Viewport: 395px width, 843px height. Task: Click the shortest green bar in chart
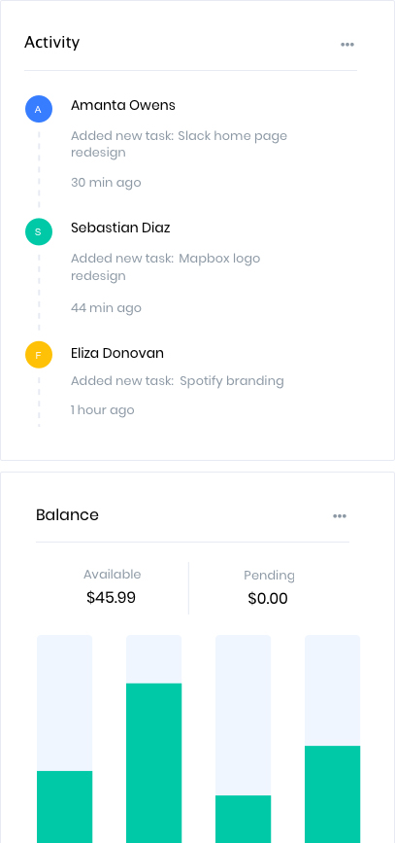click(x=244, y=819)
